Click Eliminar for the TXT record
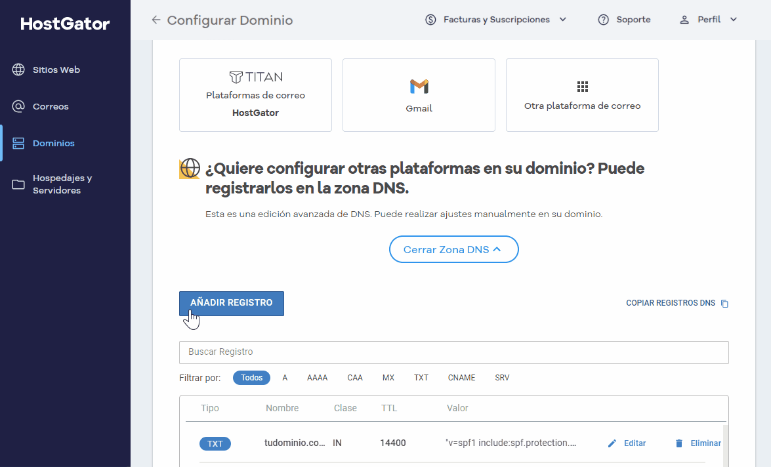The width and height of the screenshot is (771, 467). (705, 443)
